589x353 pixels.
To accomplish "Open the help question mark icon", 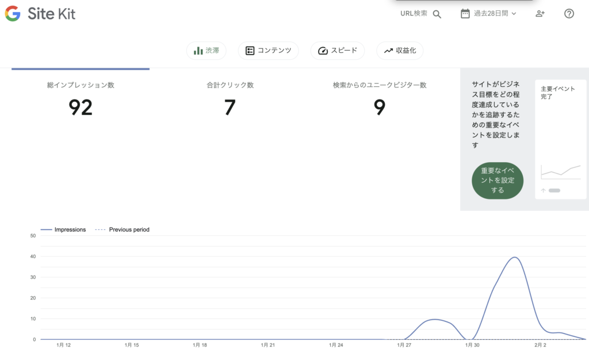I will (569, 14).
